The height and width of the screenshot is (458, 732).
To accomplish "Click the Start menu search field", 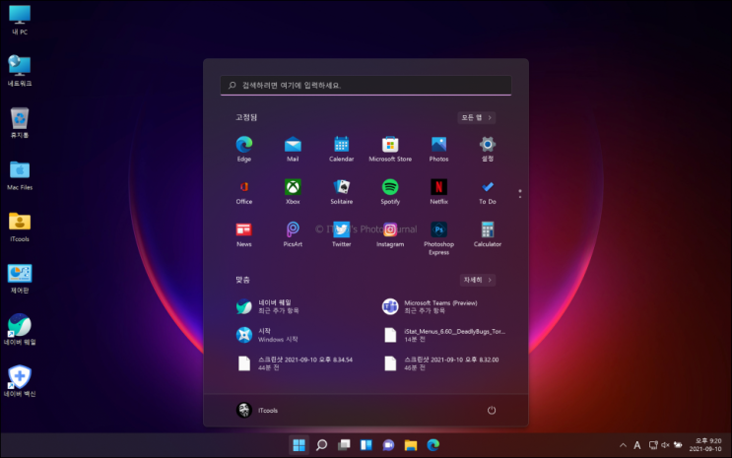I will 366,86.
